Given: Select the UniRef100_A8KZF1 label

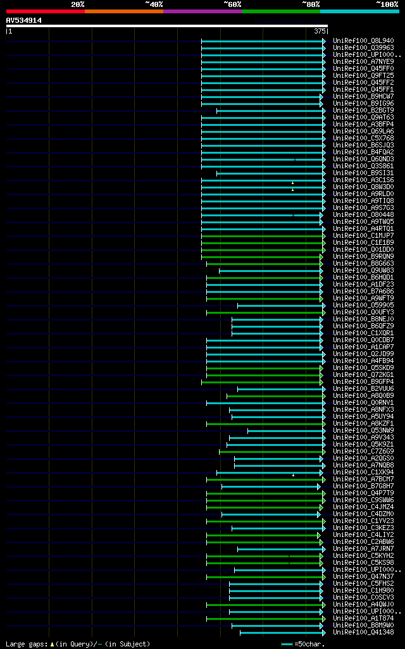Looking at the screenshot, I should click(x=364, y=423).
